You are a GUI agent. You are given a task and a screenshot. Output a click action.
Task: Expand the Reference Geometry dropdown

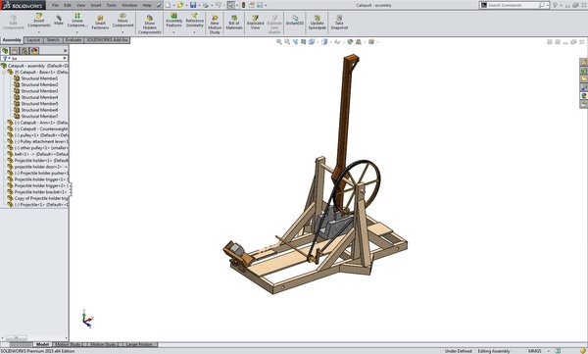click(195, 32)
